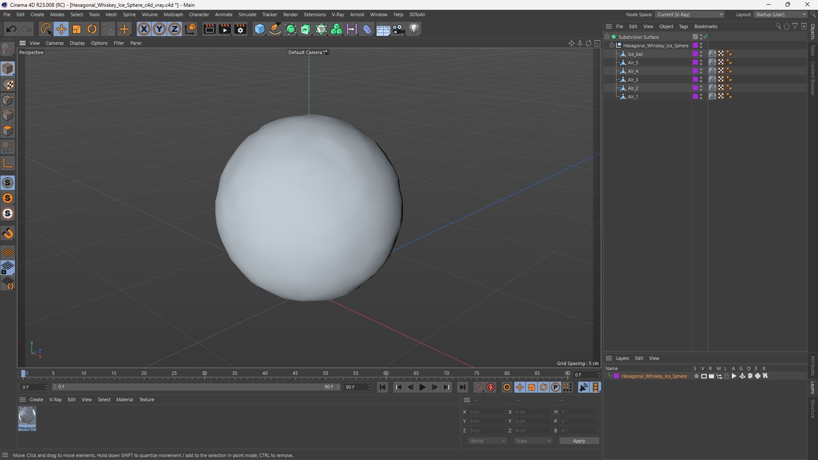Open the Layout Startup dropdown
The height and width of the screenshot is (460, 818).
[x=781, y=14]
